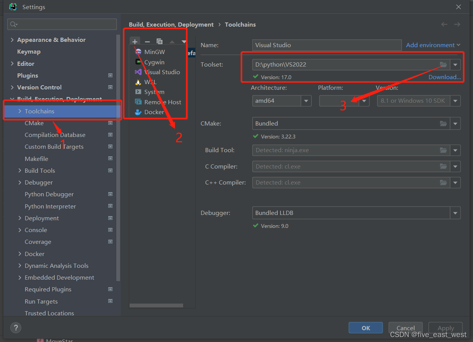Viewport: 473px width, 342px height.
Task: Choose Visual Studio from the add menu
Action: tap(158, 72)
